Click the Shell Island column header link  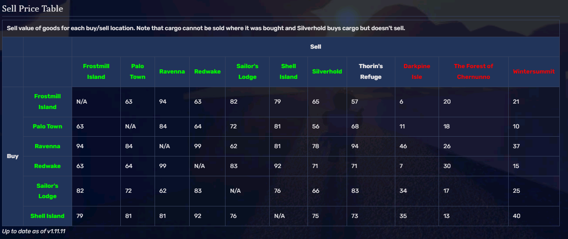click(289, 71)
